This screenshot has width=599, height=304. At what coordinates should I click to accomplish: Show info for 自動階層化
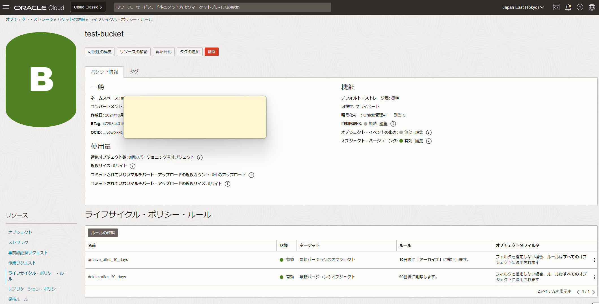(393, 124)
